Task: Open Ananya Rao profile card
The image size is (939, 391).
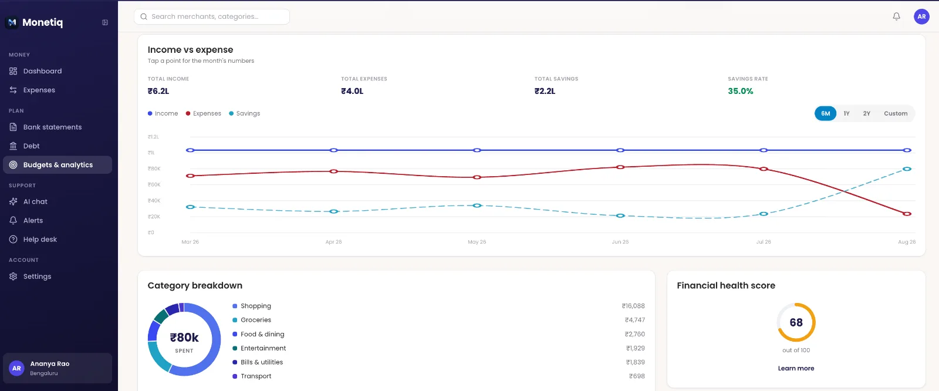Action: tap(58, 368)
